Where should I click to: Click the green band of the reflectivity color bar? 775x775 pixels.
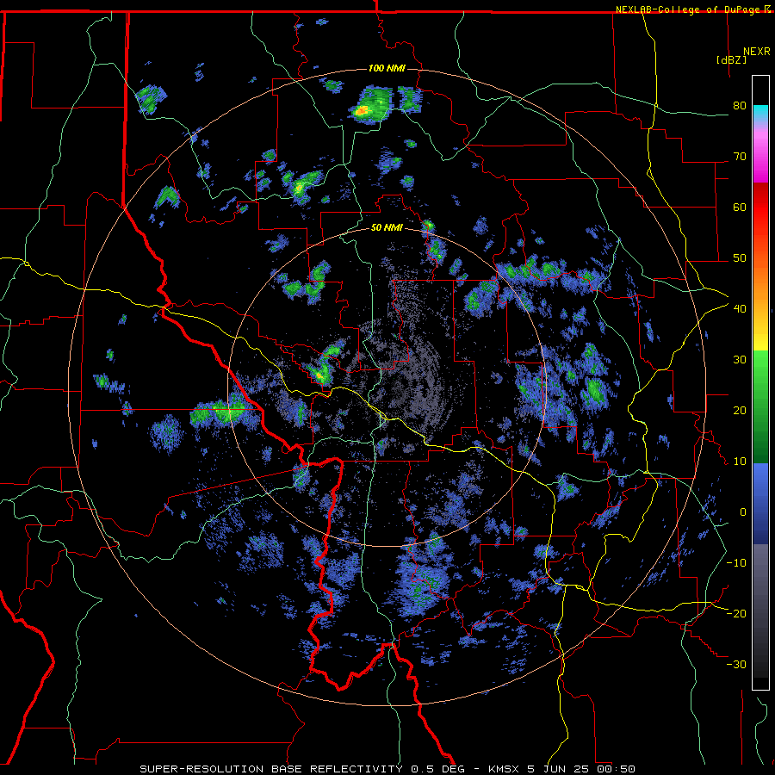(760, 406)
